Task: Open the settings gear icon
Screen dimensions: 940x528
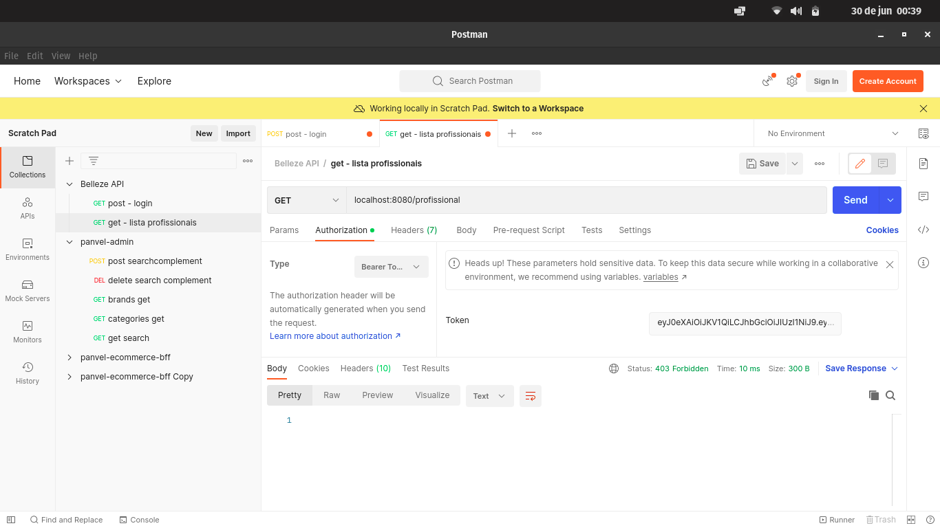Action: click(792, 81)
